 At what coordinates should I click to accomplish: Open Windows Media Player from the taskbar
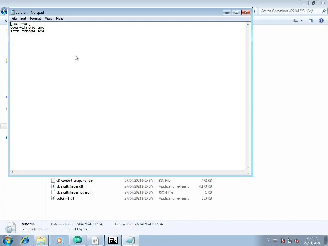(x=59, y=240)
